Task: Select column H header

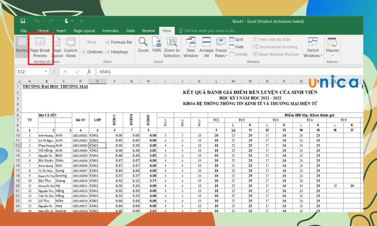Action: pos(148,81)
